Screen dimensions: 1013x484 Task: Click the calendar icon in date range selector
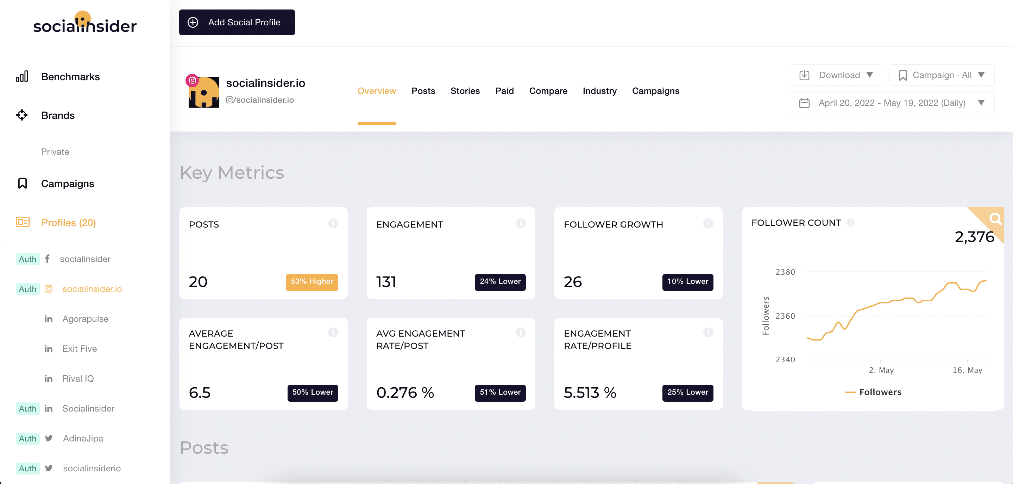pyautogui.click(x=805, y=103)
